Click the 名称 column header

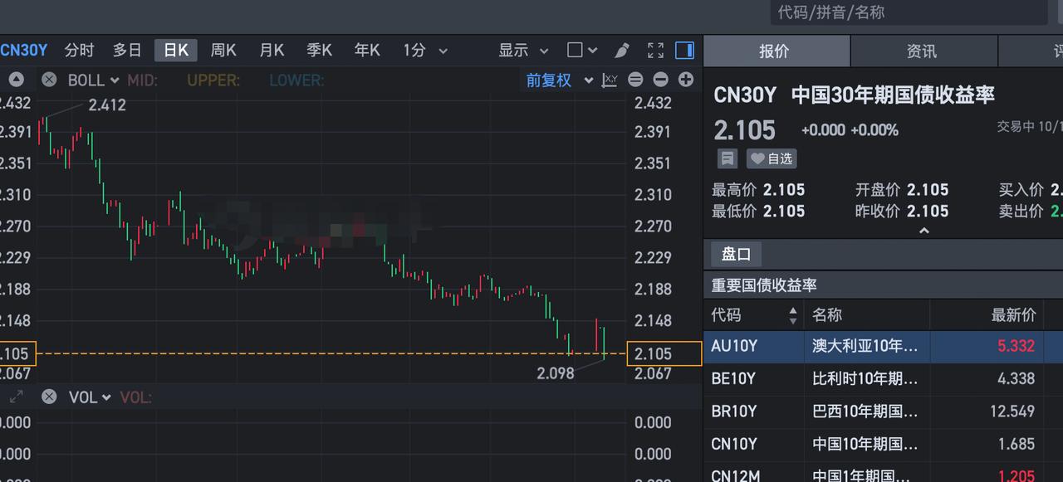click(x=827, y=315)
